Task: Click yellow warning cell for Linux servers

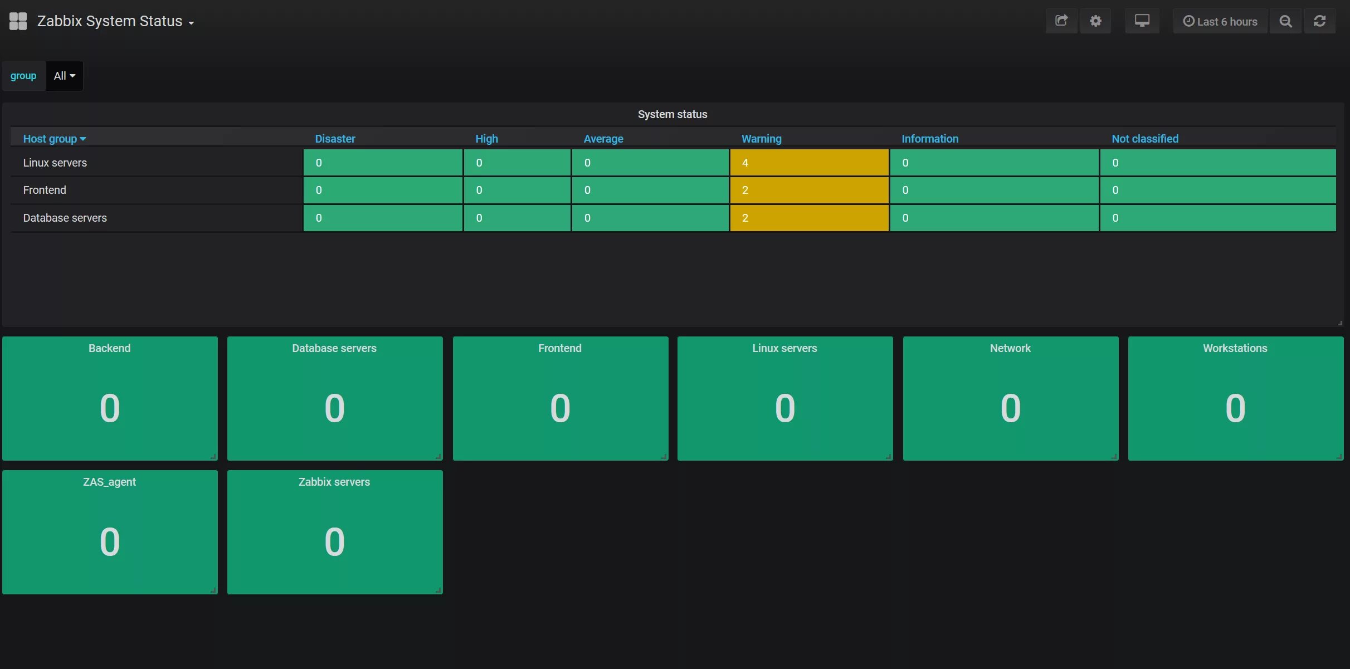Action: pyautogui.click(x=808, y=163)
